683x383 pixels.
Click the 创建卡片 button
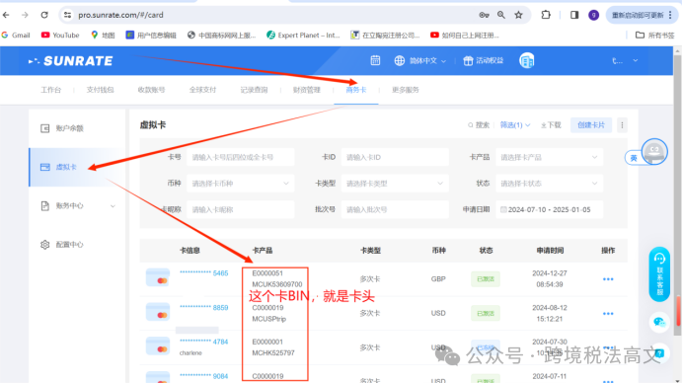(591, 125)
